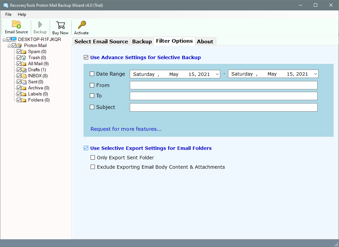
Task: Click the All Mail folder icon
Action: click(x=24, y=64)
